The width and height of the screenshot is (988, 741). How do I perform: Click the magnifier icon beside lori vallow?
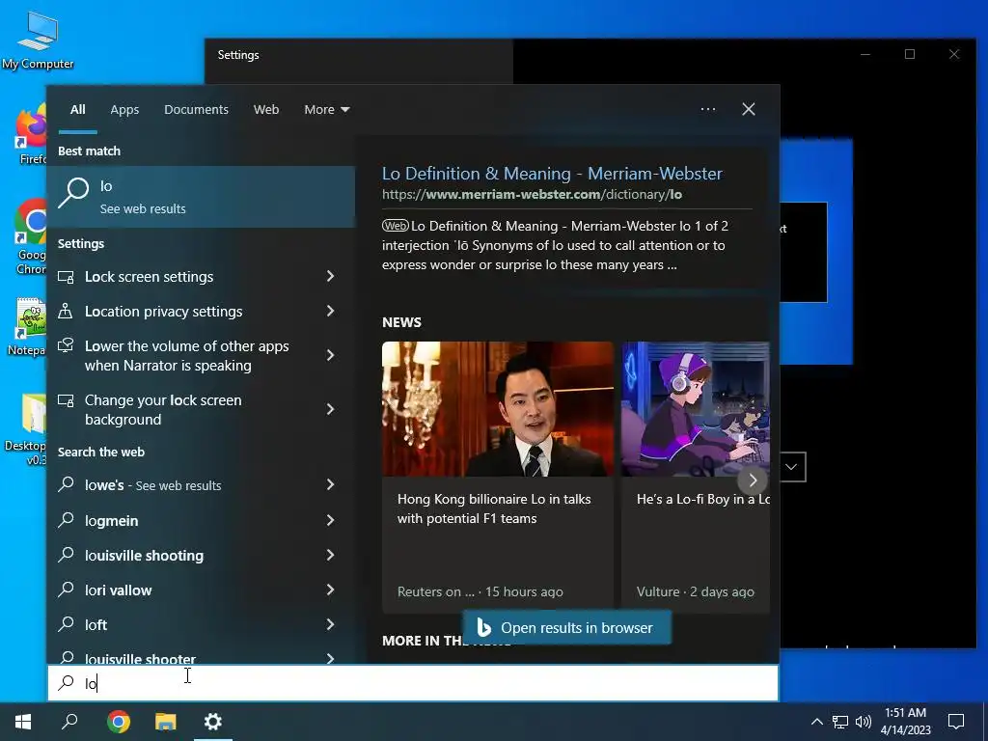pyautogui.click(x=66, y=590)
